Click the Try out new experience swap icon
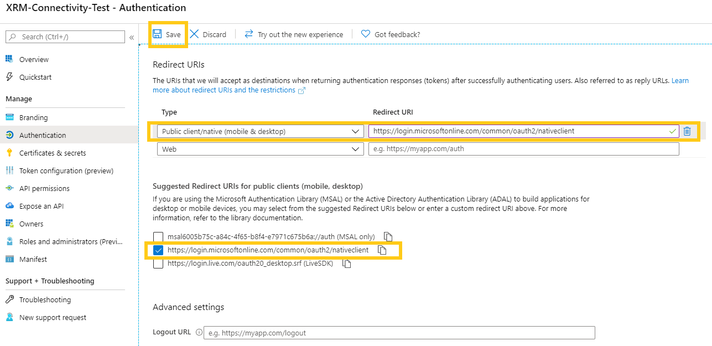This screenshot has height=346, width=712. [249, 34]
